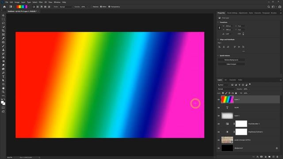Open the Filter menu
The image size is (283, 159).
click(41, 2)
